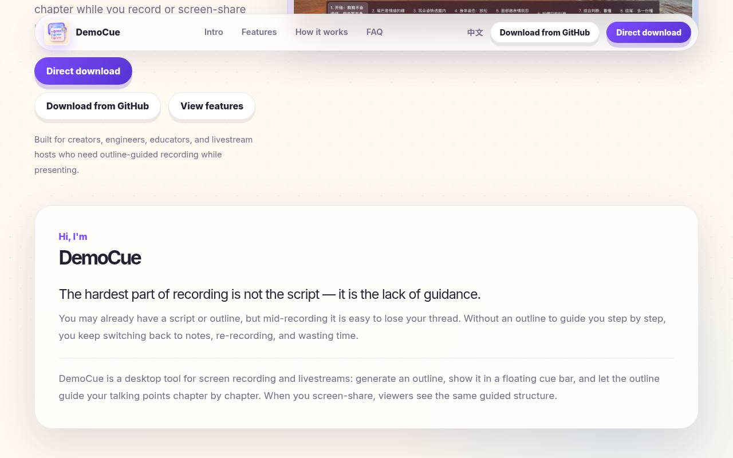Open the Features nav item
Image resolution: width=733 pixels, height=458 pixels.
pyautogui.click(x=259, y=32)
